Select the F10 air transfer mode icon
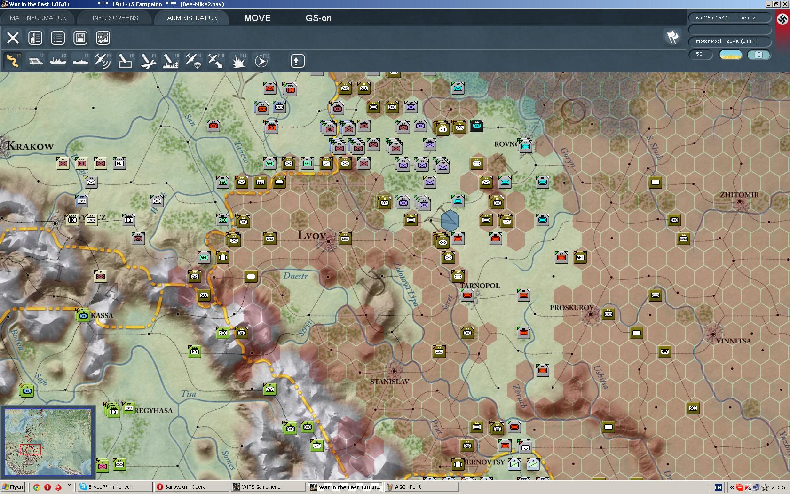Image resolution: width=790 pixels, height=494 pixels. 216,61
